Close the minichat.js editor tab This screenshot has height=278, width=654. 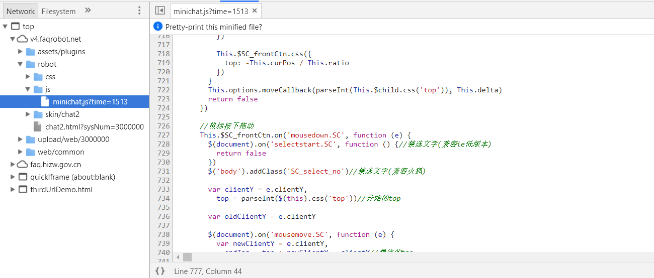255,11
